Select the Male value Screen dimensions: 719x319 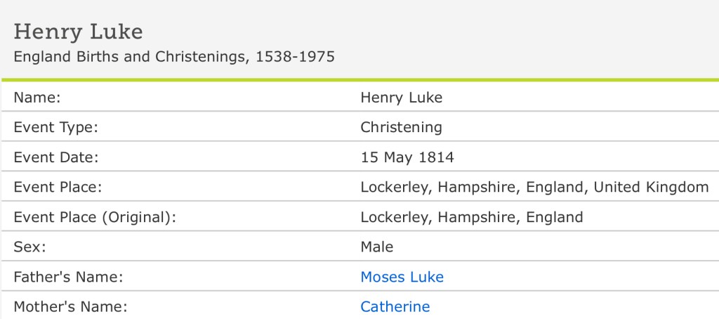[377, 247]
